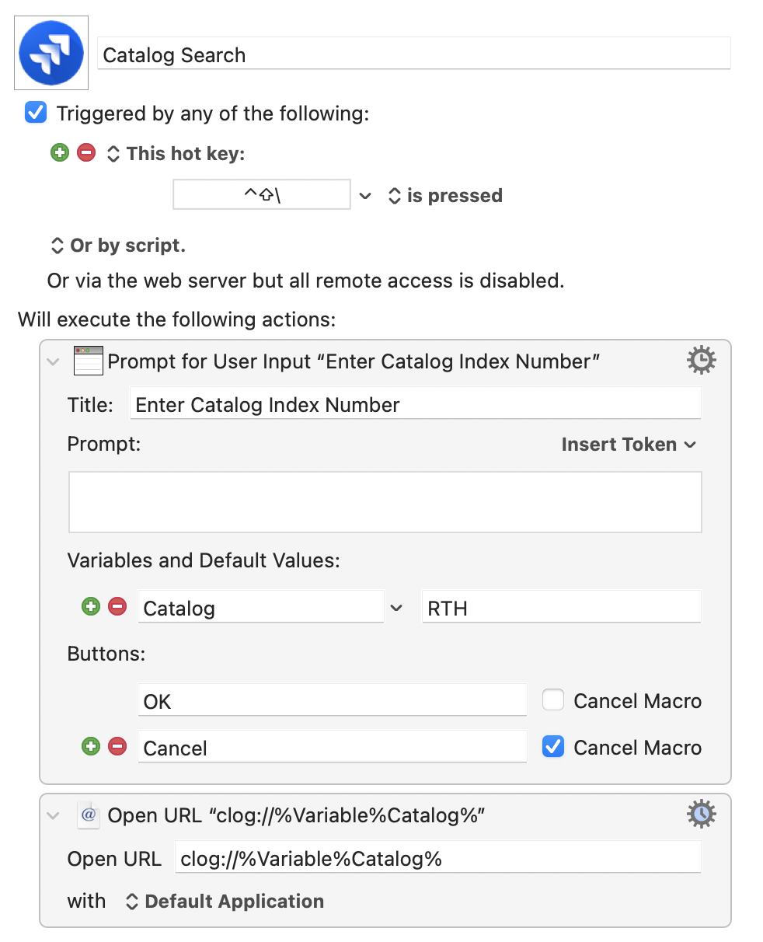The width and height of the screenshot is (763, 942).
Task: Click the Open URL text field
Action: pyautogui.click(x=437, y=858)
